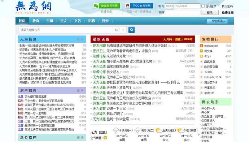The height and width of the screenshot is (142, 249).
Task: Open topic 来试试找对象
Action: pos(116,56)
